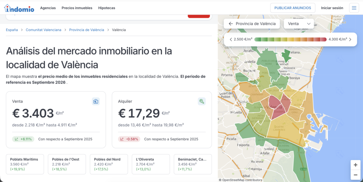Click the red -0.58% trend badge
The height and width of the screenshot is (182, 363).
(x=129, y=139)
